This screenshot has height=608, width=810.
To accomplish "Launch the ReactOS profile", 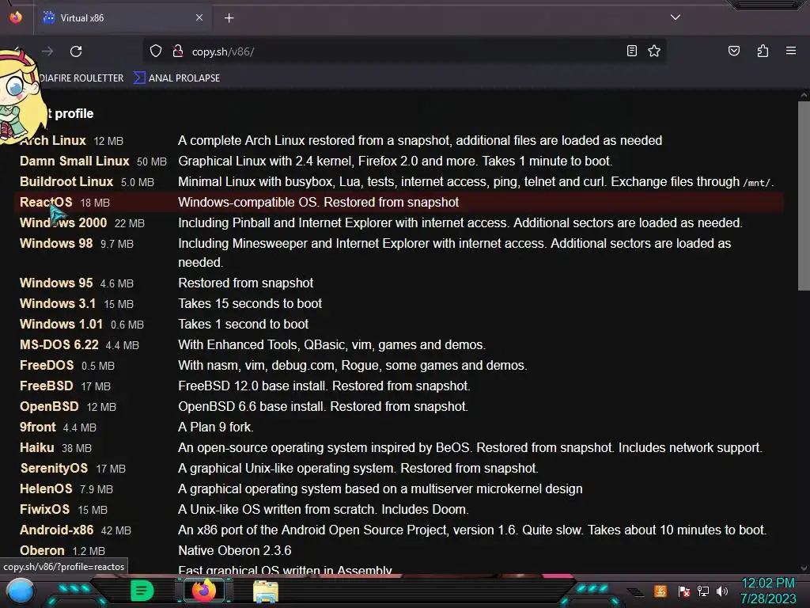I will tap(46, 203).
